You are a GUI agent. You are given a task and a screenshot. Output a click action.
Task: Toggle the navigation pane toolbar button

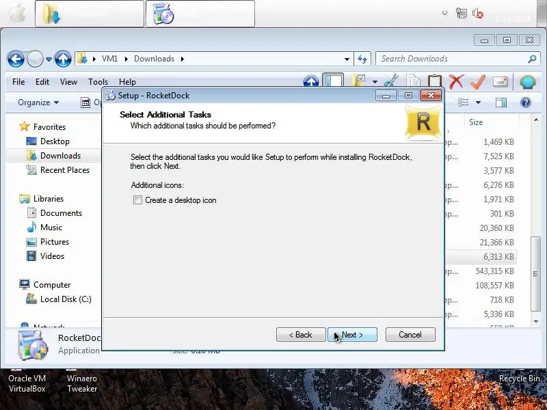pos(333,80)
